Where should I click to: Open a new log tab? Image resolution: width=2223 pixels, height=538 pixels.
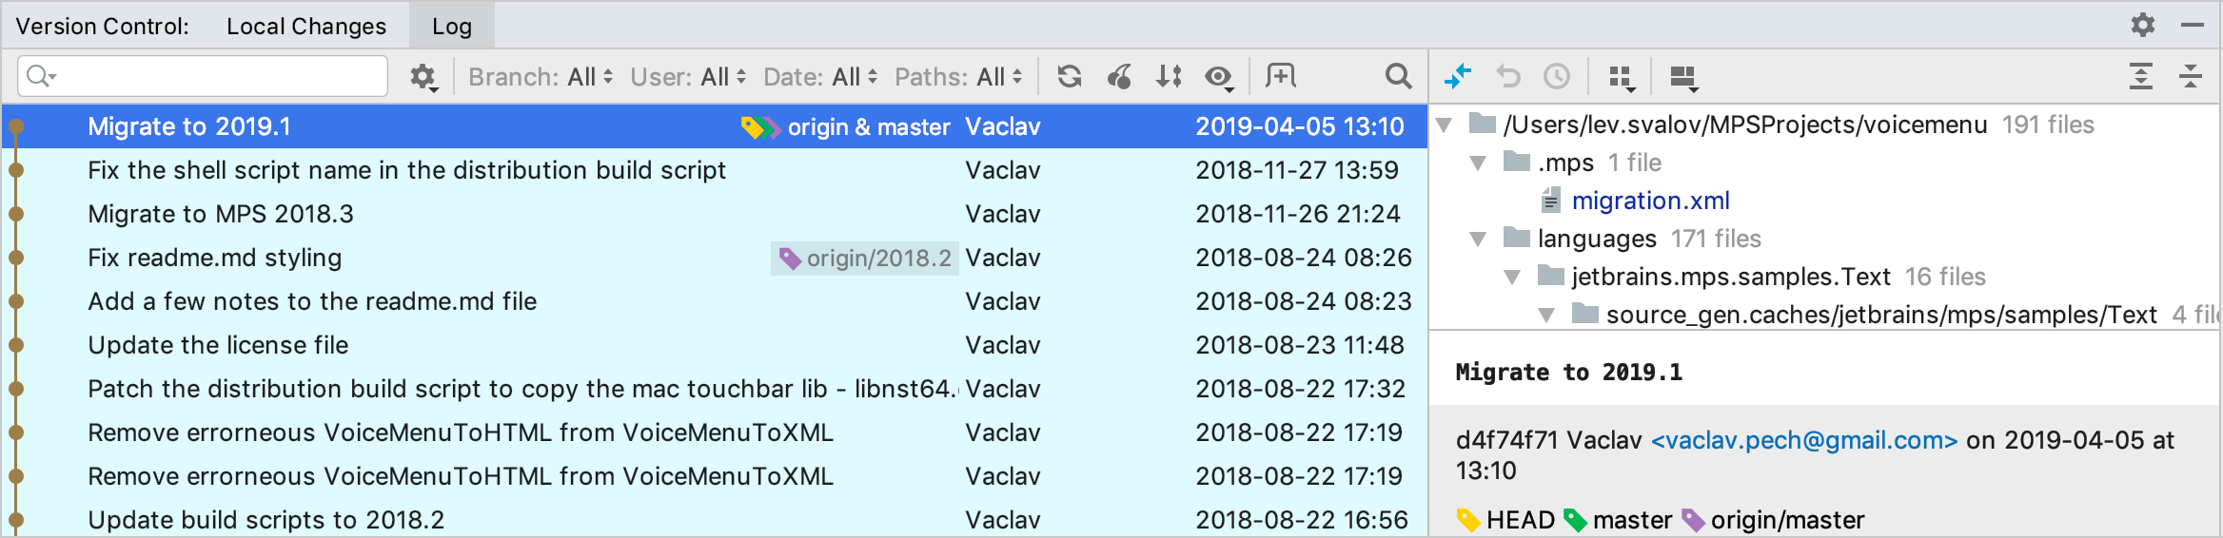[x=1280, y=76]
